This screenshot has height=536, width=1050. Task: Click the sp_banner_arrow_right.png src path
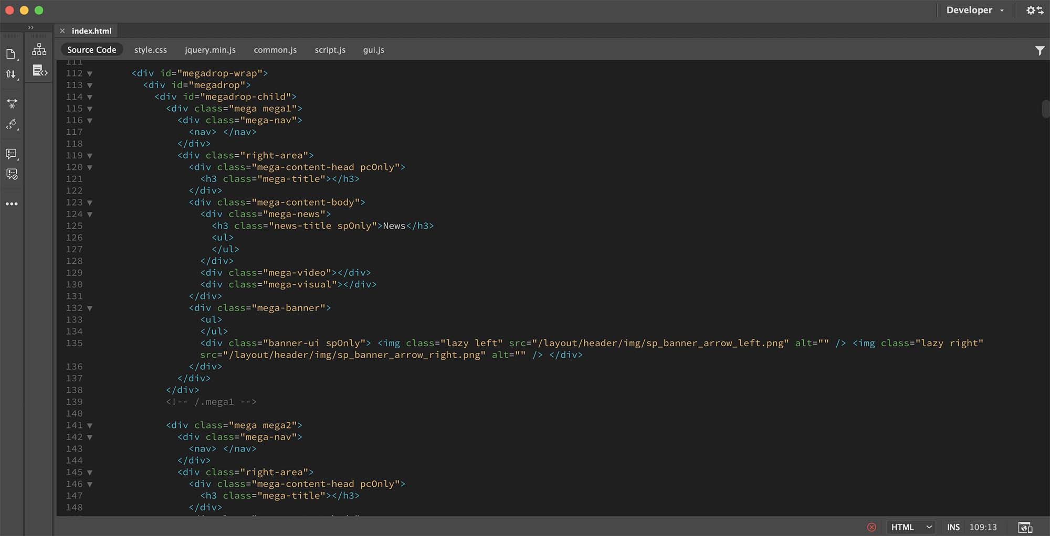[354, 356]
